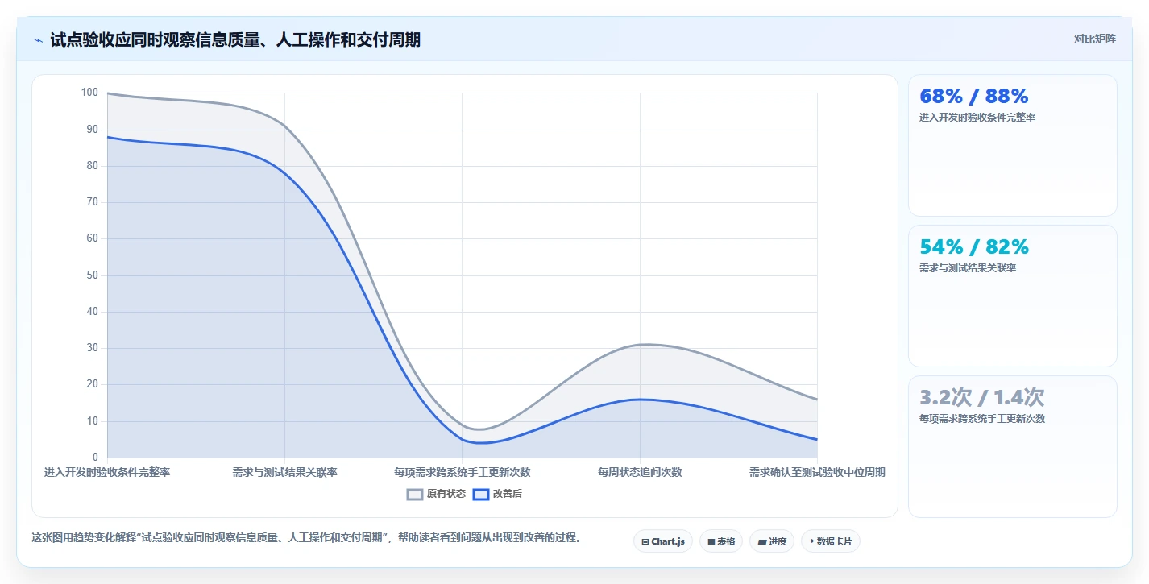Screen dimensions: 1149x584
Task: Select the 进度 tag pill
Action: click(772, 541)
